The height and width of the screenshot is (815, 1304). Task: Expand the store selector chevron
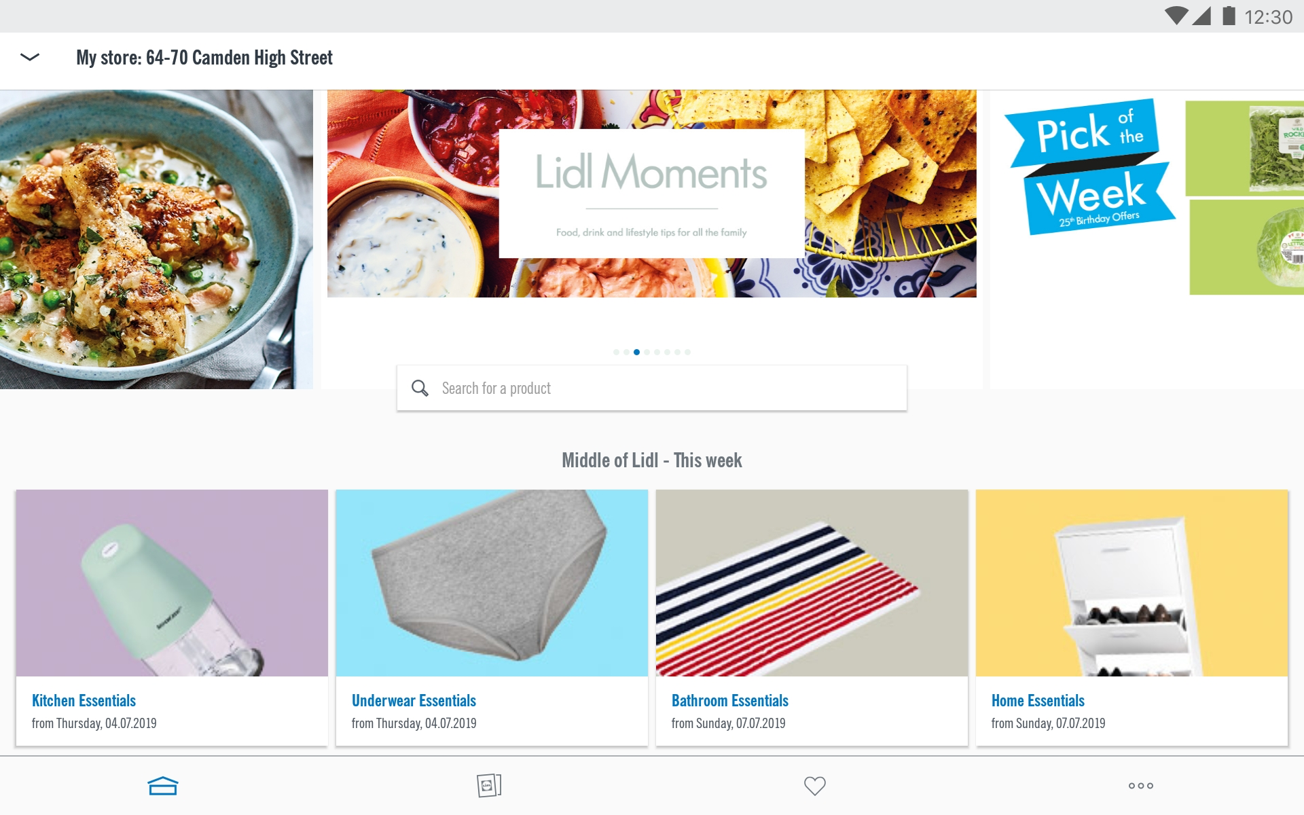coord(30,57)
